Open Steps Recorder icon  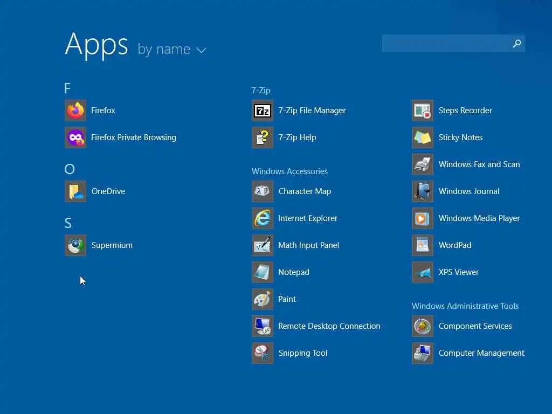(423, 111)
